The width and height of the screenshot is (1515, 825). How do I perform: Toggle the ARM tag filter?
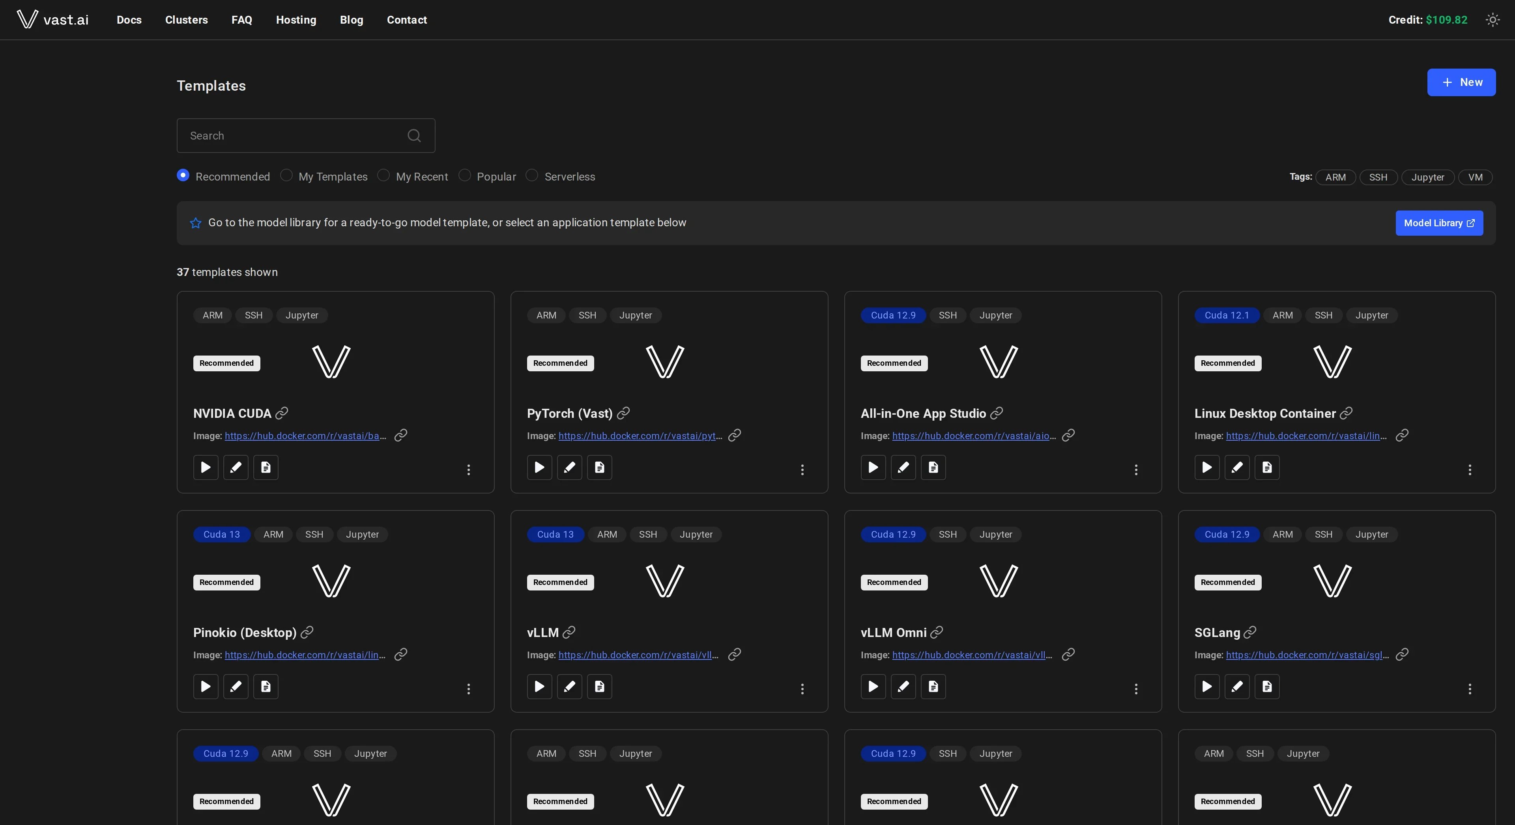1335,177
